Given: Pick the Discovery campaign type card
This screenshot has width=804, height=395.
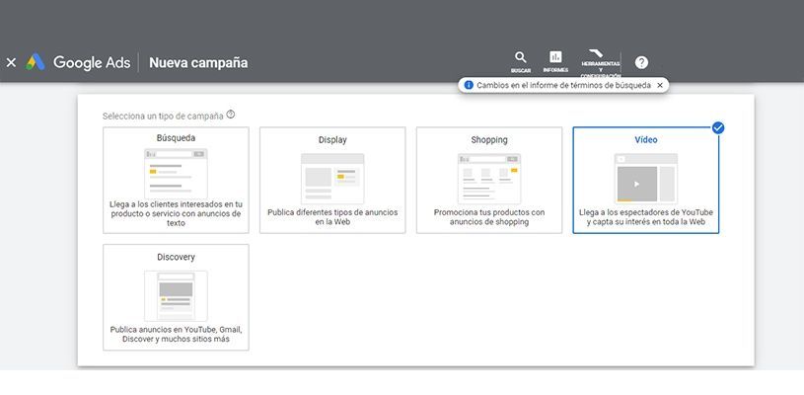Looking at the screenshot, I should click(x=176, y=297).
